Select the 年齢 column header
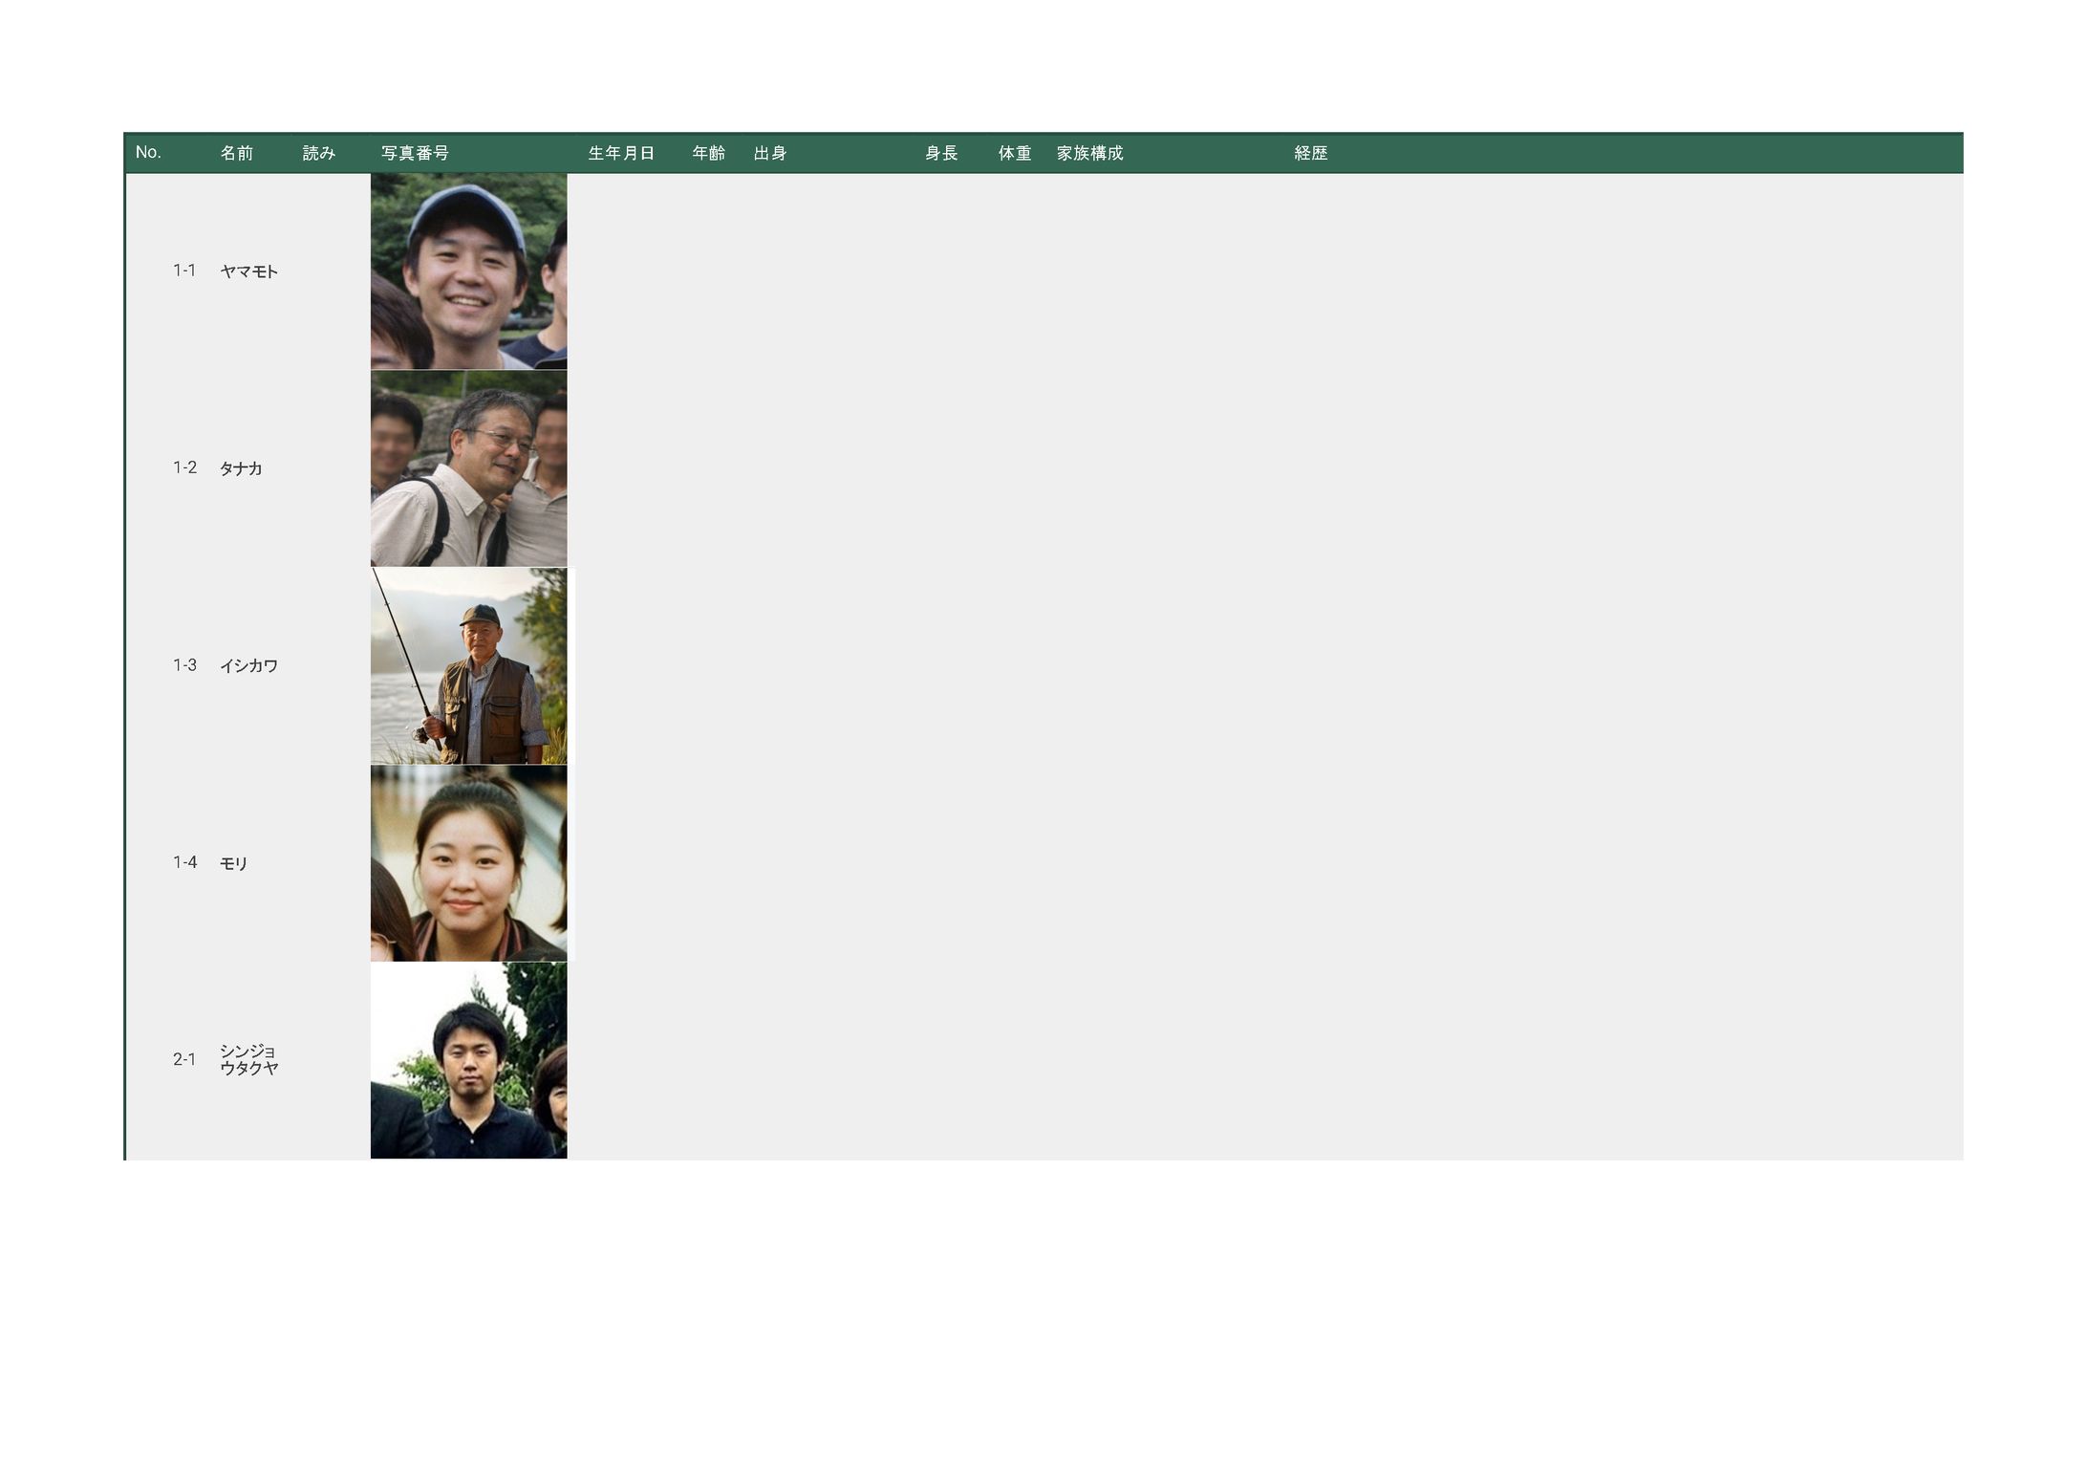 tap(709, 153)
